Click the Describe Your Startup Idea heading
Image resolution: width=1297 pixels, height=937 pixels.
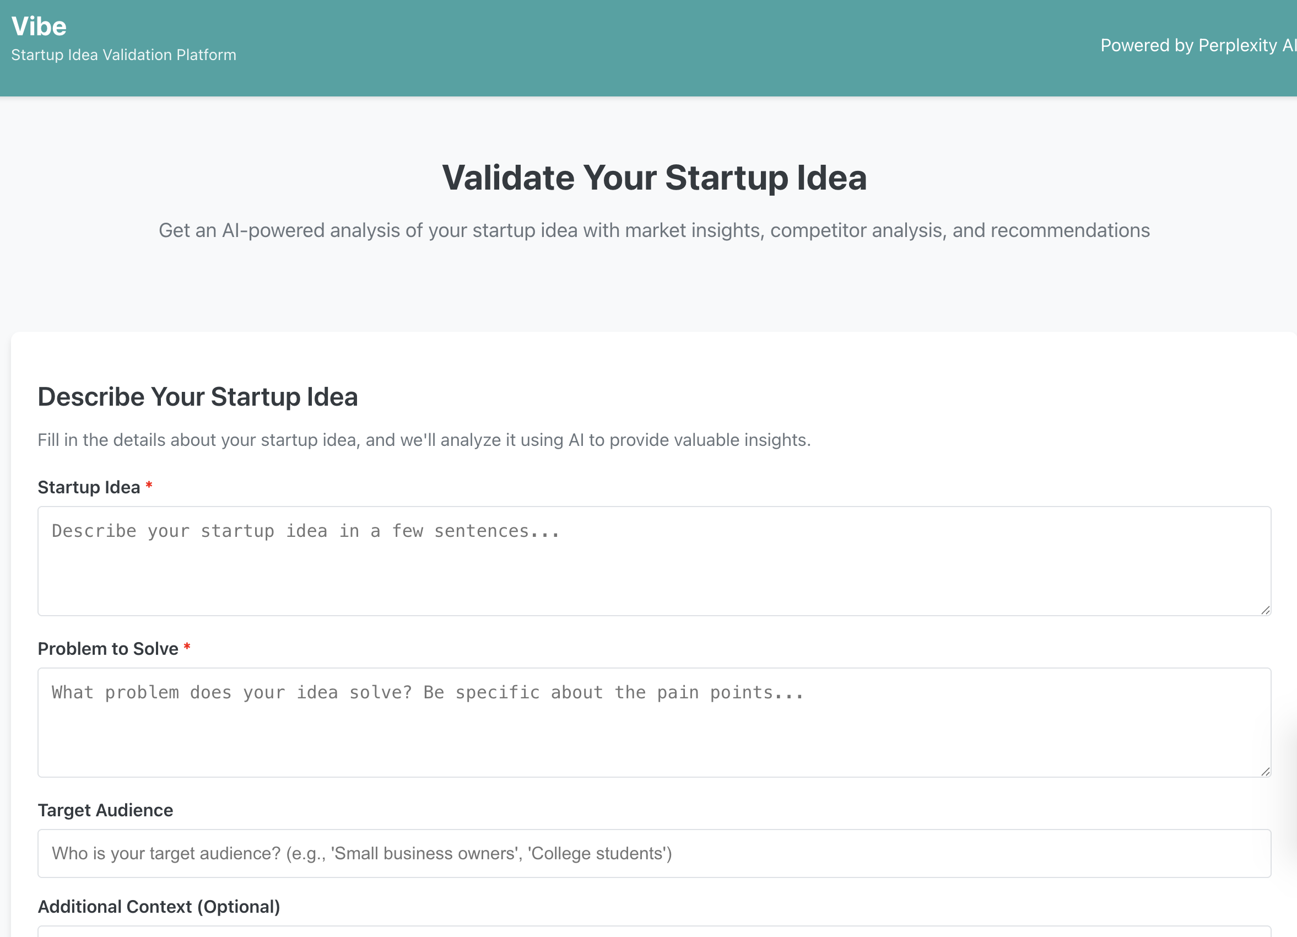(198, 396)
